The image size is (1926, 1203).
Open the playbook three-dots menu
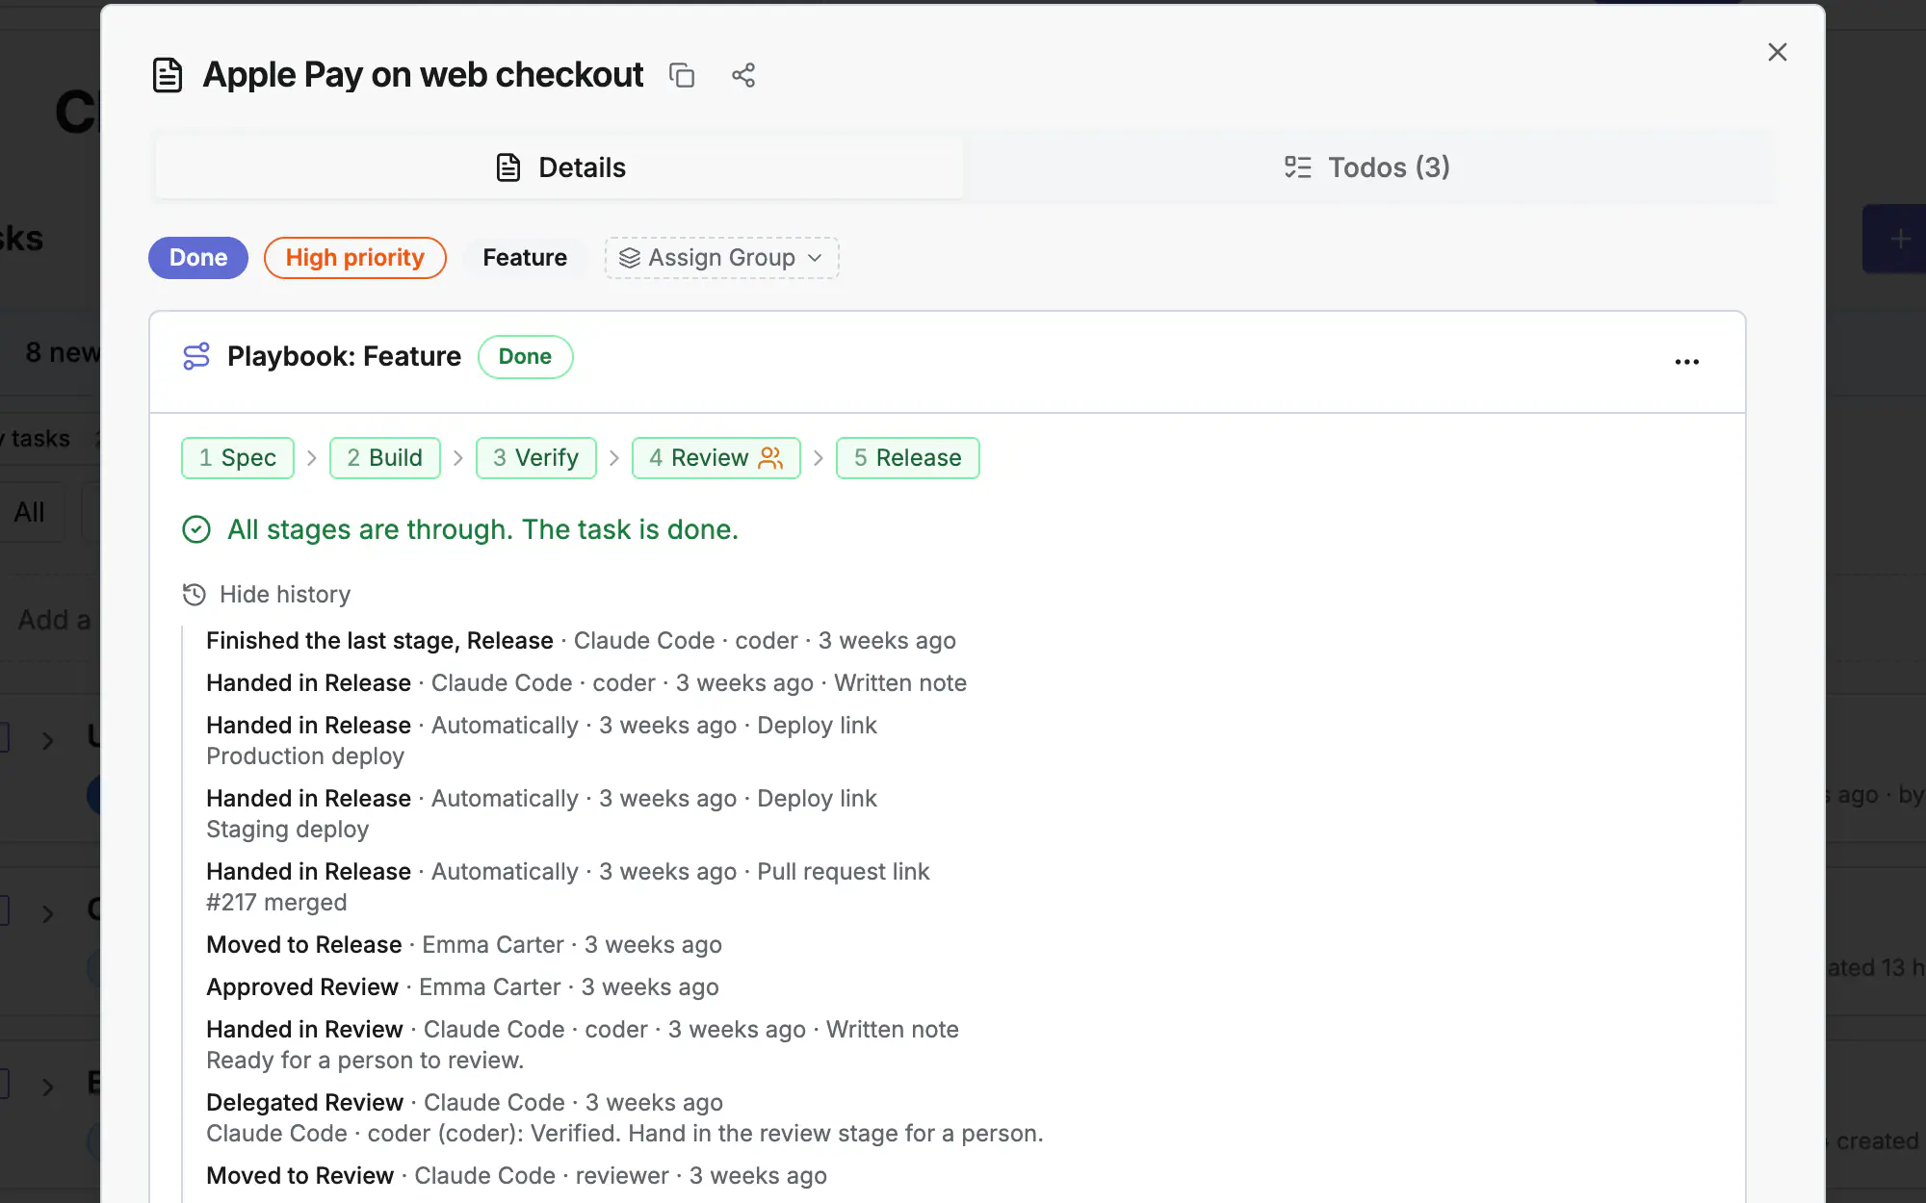pos(1687,362)
